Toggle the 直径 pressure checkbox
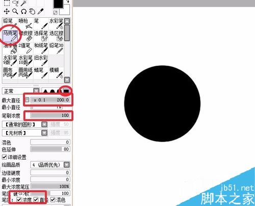Viewport: 255px width, 206px height. [x=36, y=200]
